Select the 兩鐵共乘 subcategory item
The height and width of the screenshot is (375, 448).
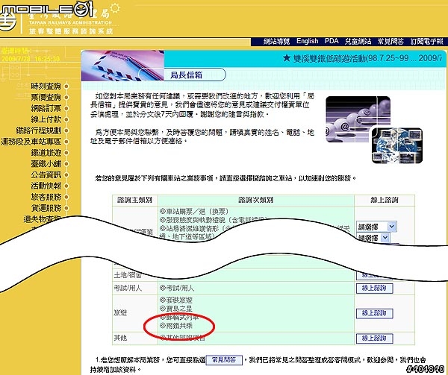(176, 326)
